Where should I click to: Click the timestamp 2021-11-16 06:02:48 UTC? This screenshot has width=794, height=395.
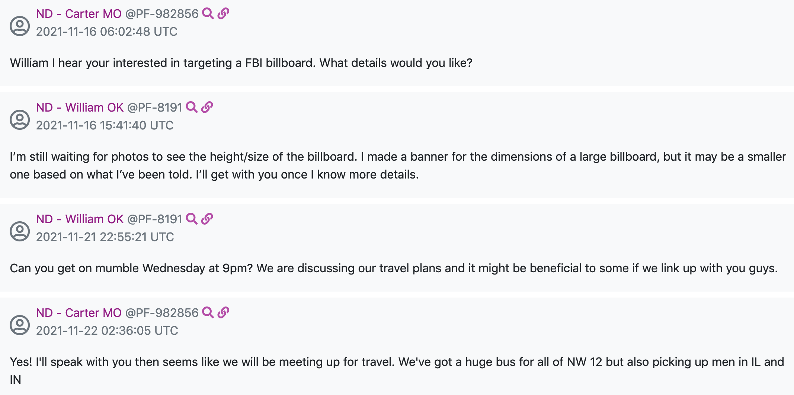(x=106, y=32)
